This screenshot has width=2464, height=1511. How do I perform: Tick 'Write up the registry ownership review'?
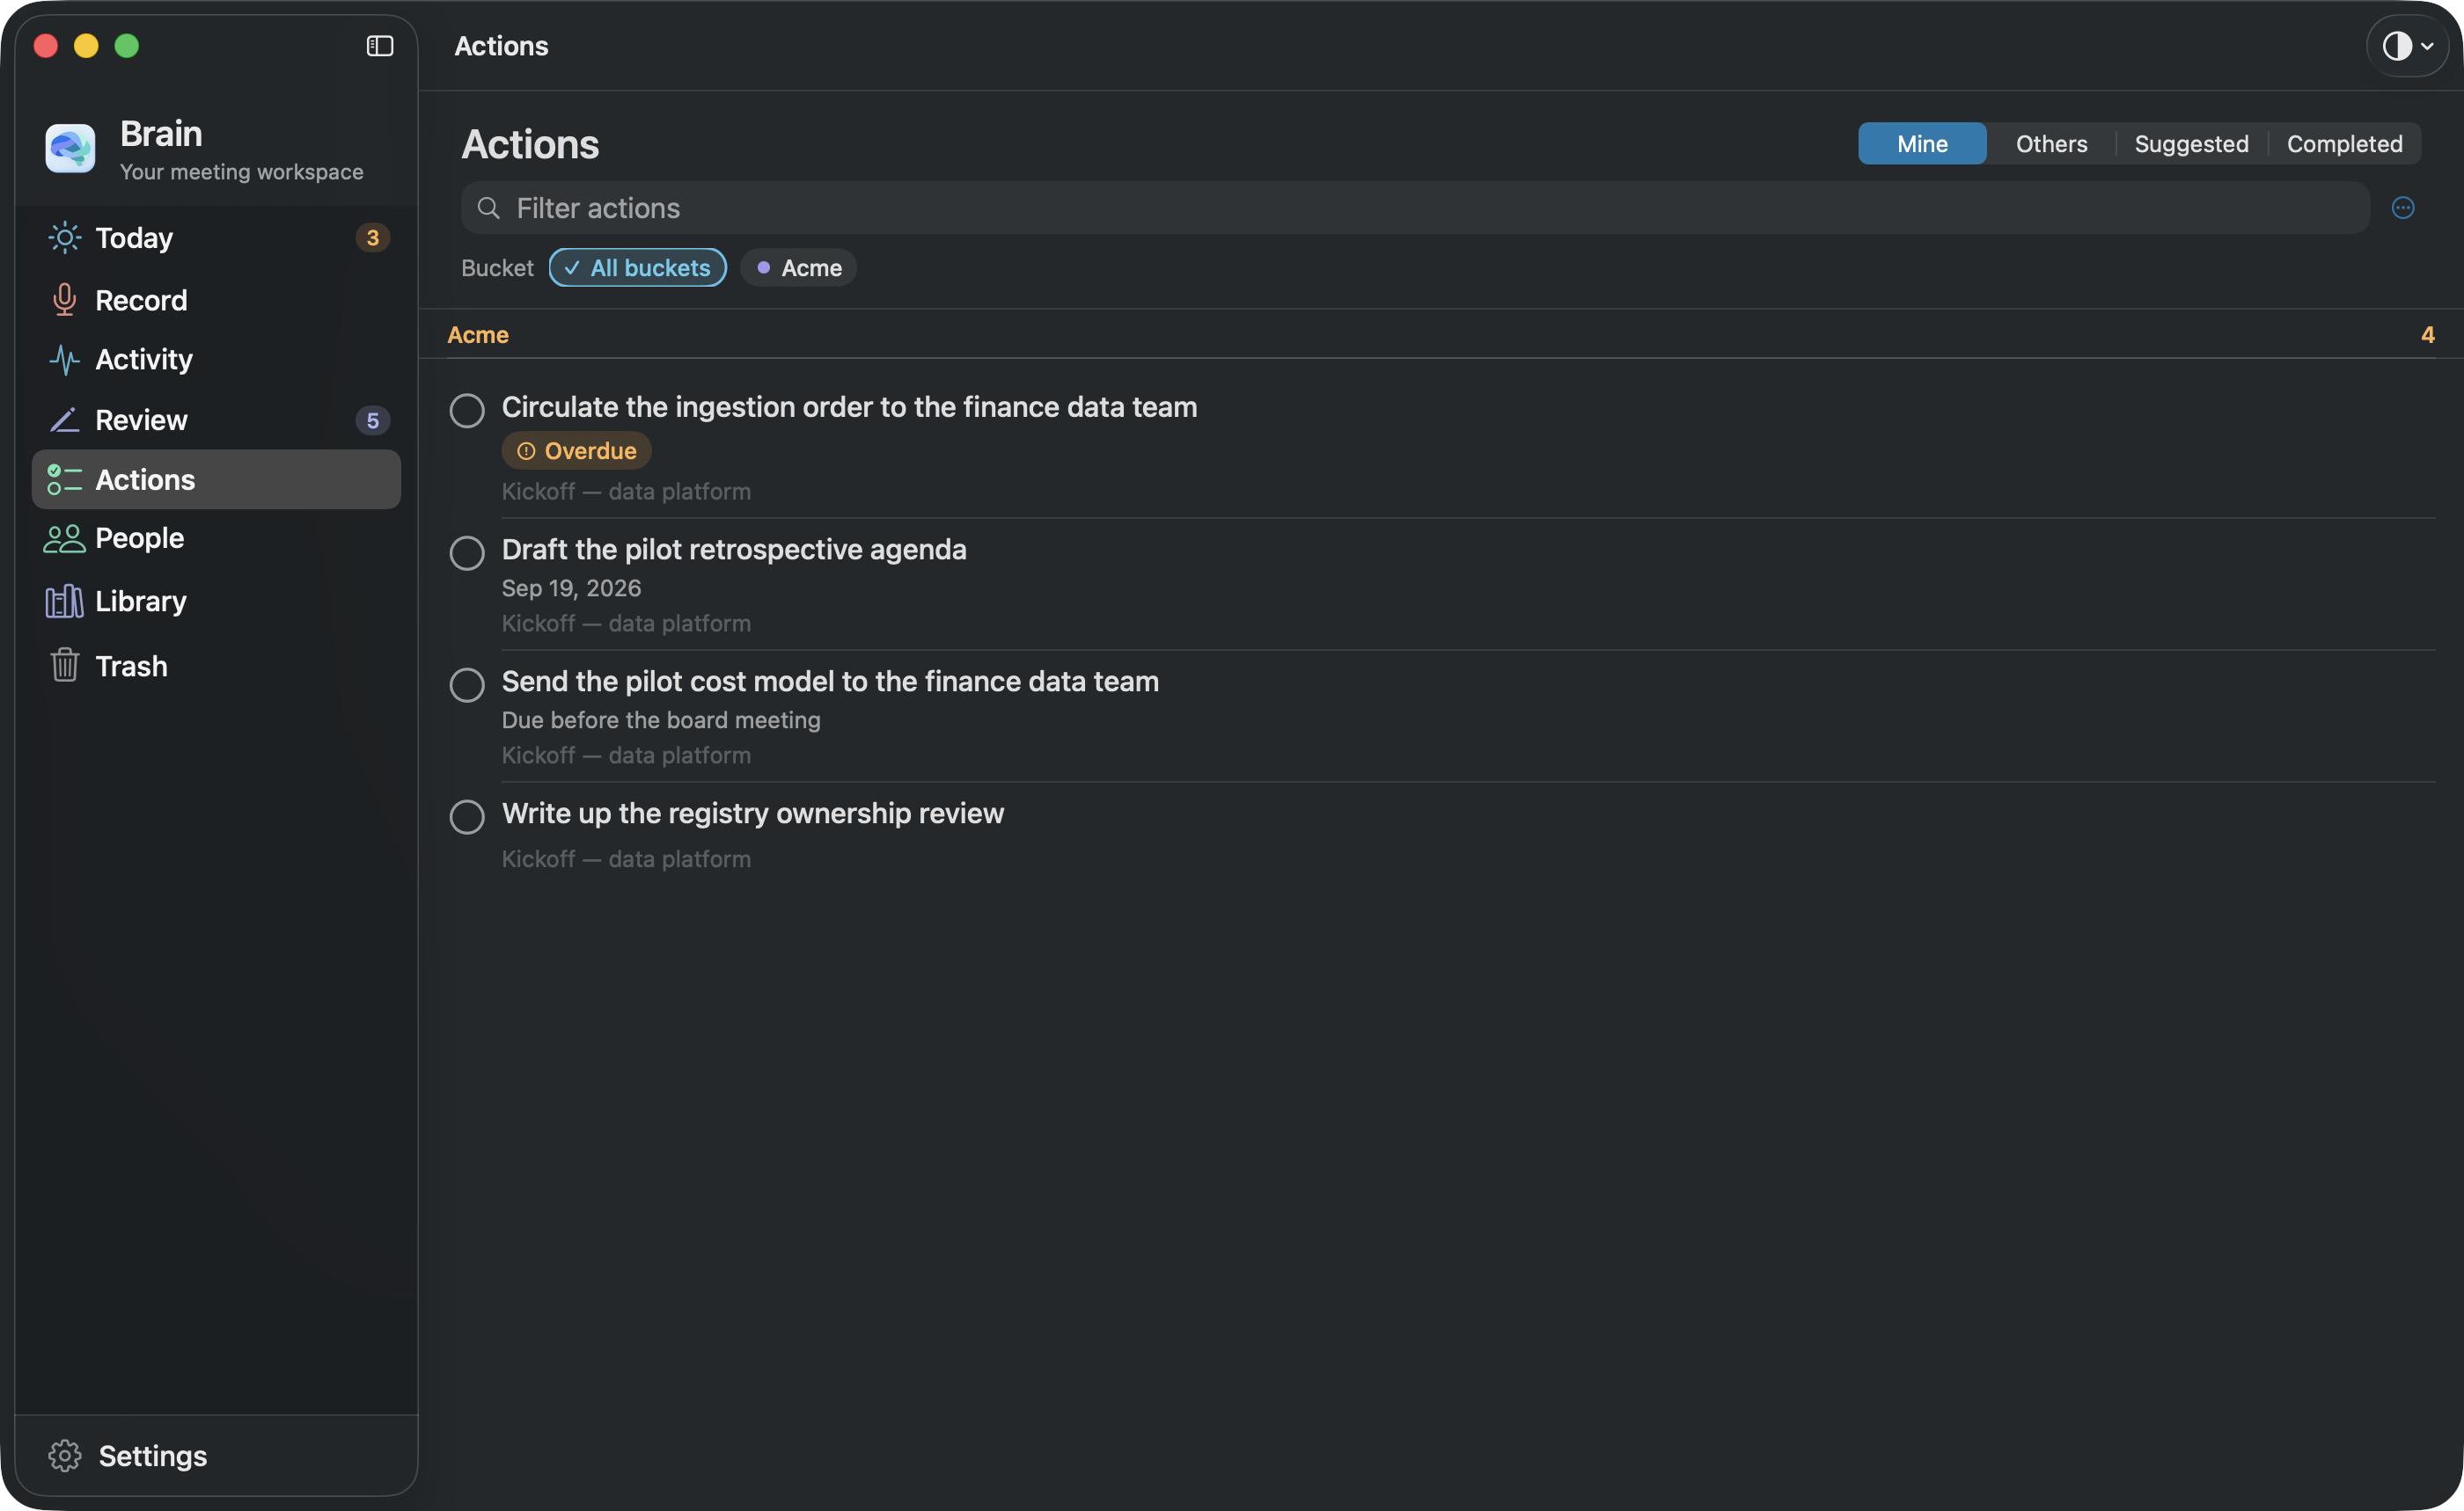(467, 816)
